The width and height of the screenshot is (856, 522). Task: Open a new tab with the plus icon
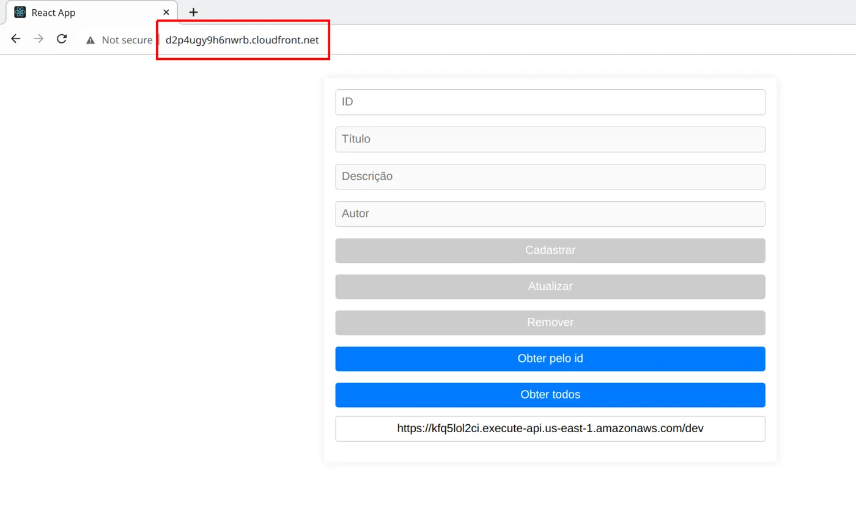(193, 12)
